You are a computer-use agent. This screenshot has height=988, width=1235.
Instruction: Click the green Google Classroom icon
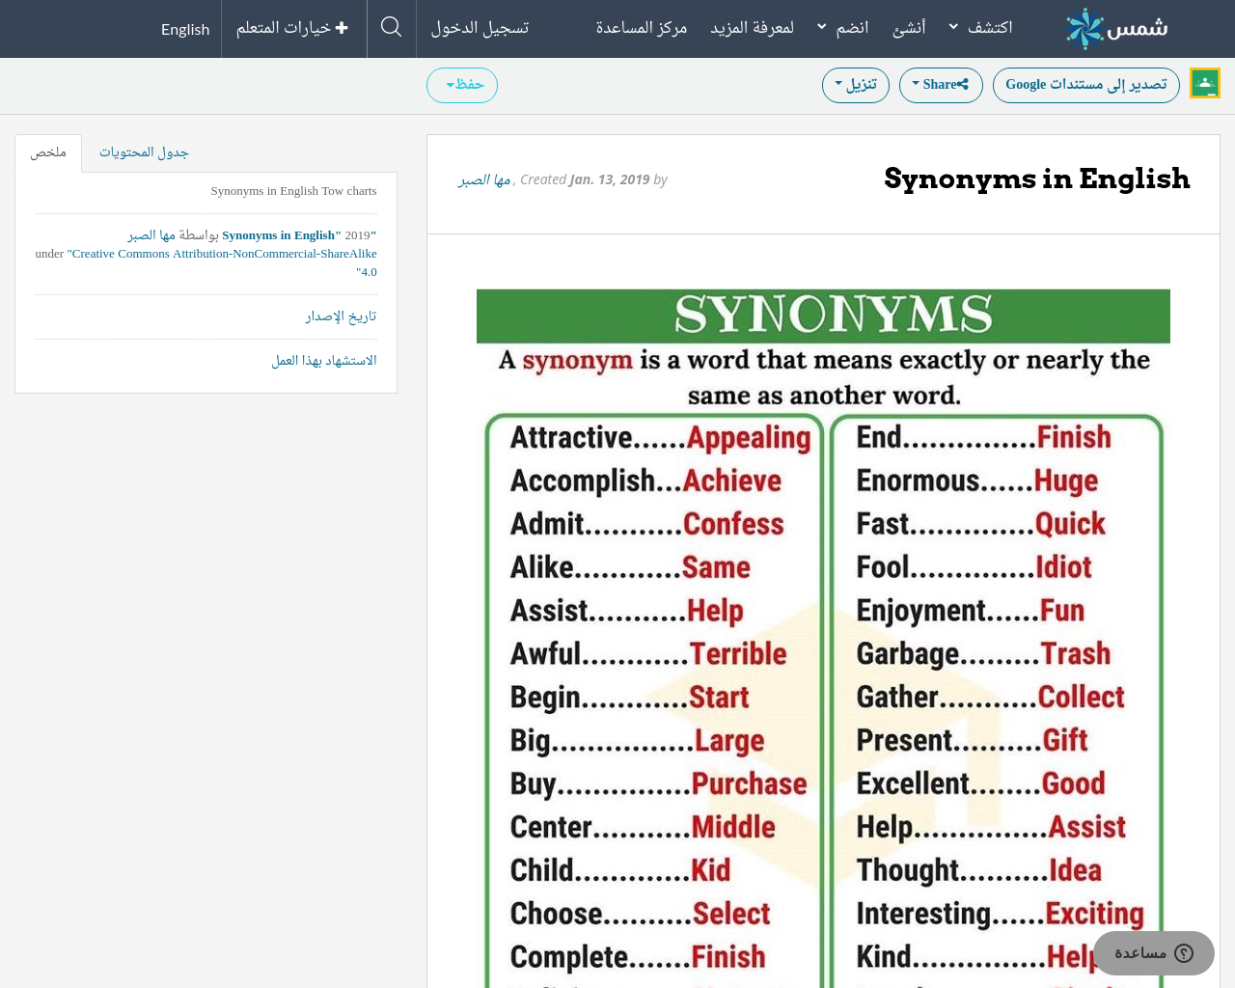coord(1204,84)
